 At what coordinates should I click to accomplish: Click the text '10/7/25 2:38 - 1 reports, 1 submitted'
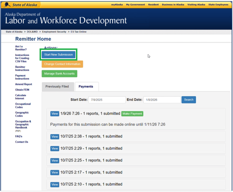coord(91,136)
